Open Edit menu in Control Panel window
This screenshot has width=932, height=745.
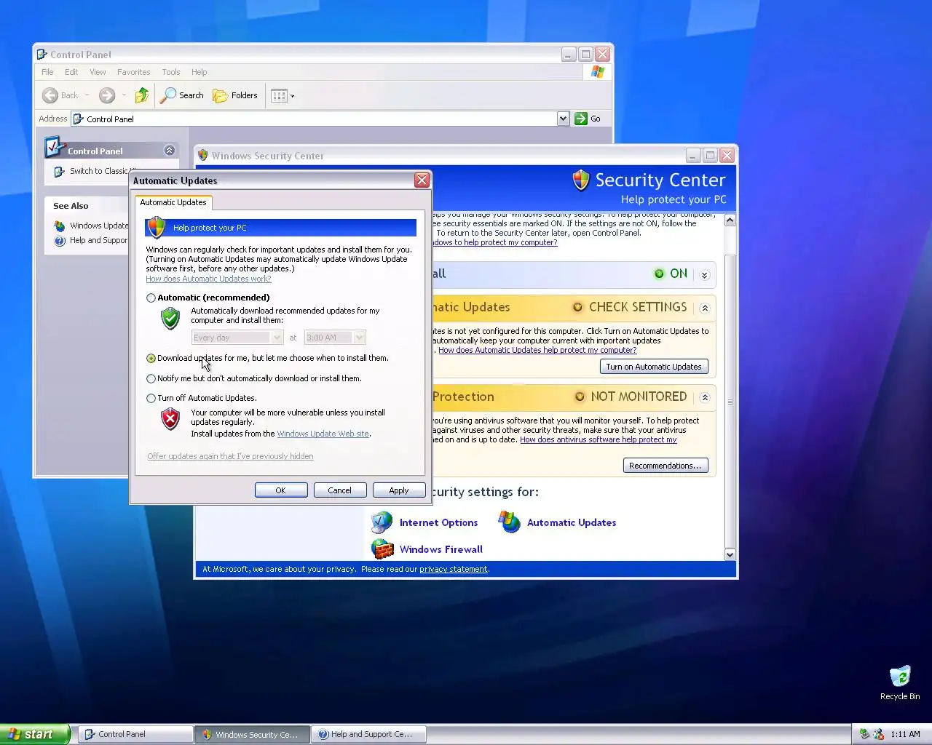coord(71,72)
